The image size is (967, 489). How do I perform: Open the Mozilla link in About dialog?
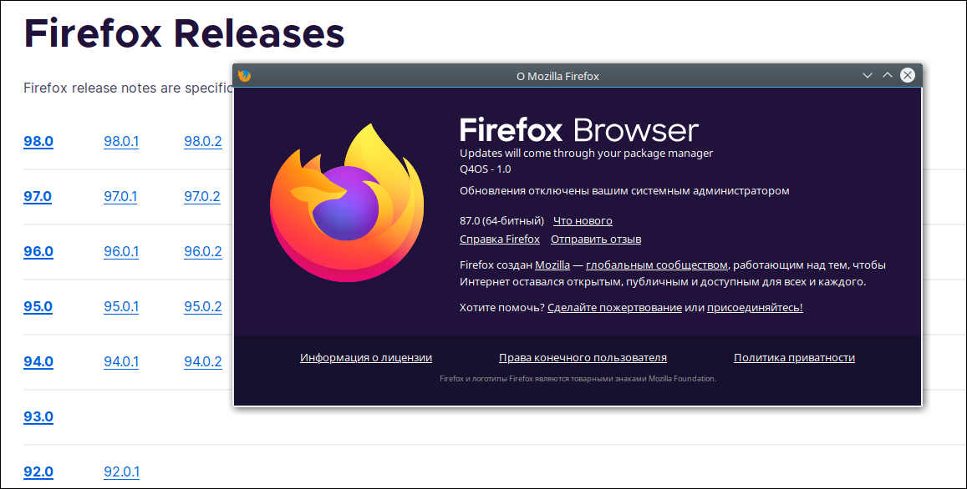[x=552, y=265]
